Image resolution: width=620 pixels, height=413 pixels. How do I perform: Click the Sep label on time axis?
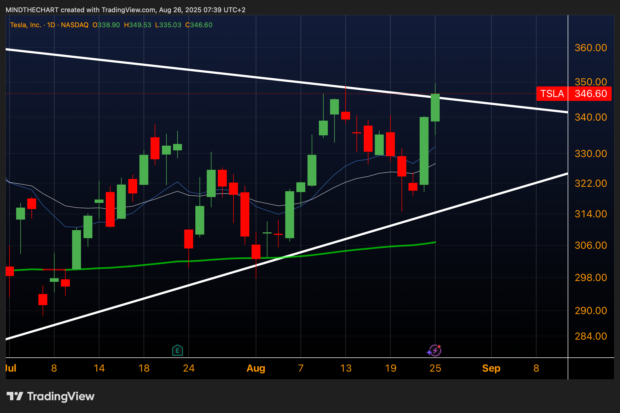[491, 368]
